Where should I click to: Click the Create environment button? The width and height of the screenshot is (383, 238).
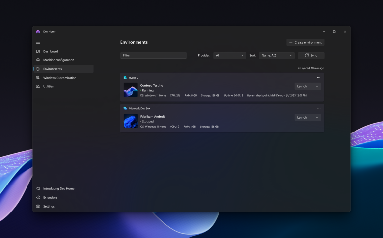305,43
